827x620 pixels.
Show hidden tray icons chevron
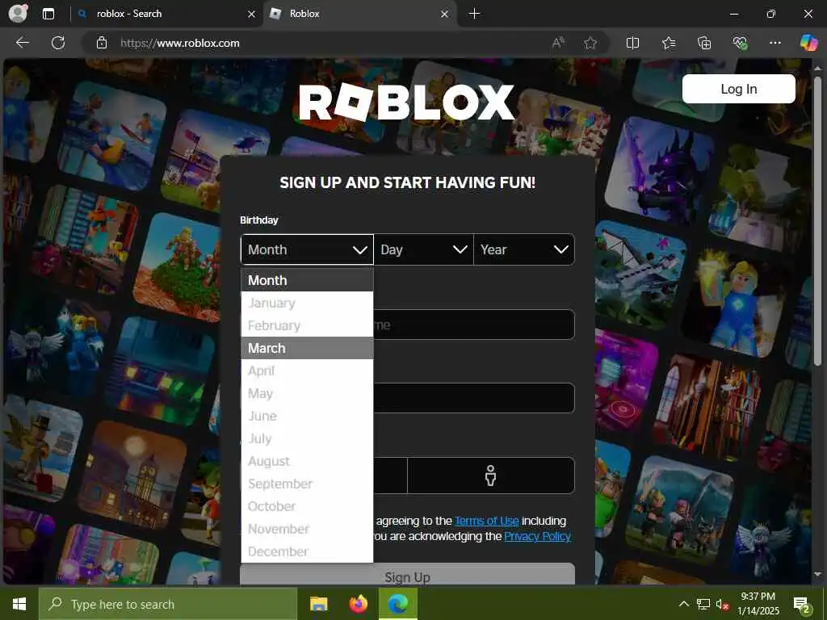683,604
